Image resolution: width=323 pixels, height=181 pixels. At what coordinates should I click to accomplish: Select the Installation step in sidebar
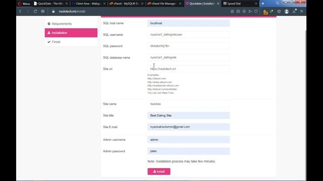tap(71, 33)
